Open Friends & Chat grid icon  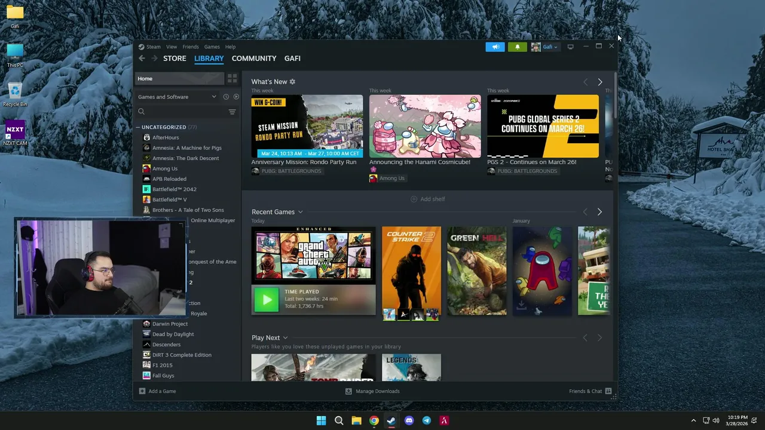608,391
